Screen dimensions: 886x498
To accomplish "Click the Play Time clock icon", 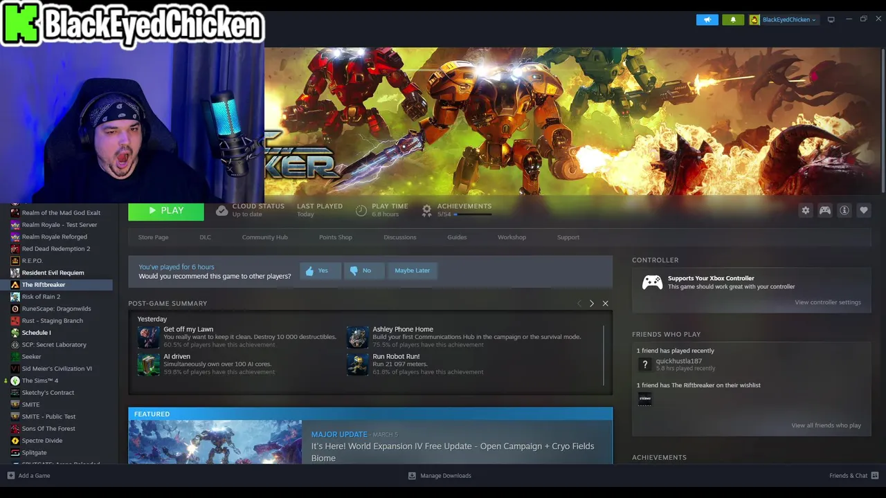I will (x=361, y=210).
